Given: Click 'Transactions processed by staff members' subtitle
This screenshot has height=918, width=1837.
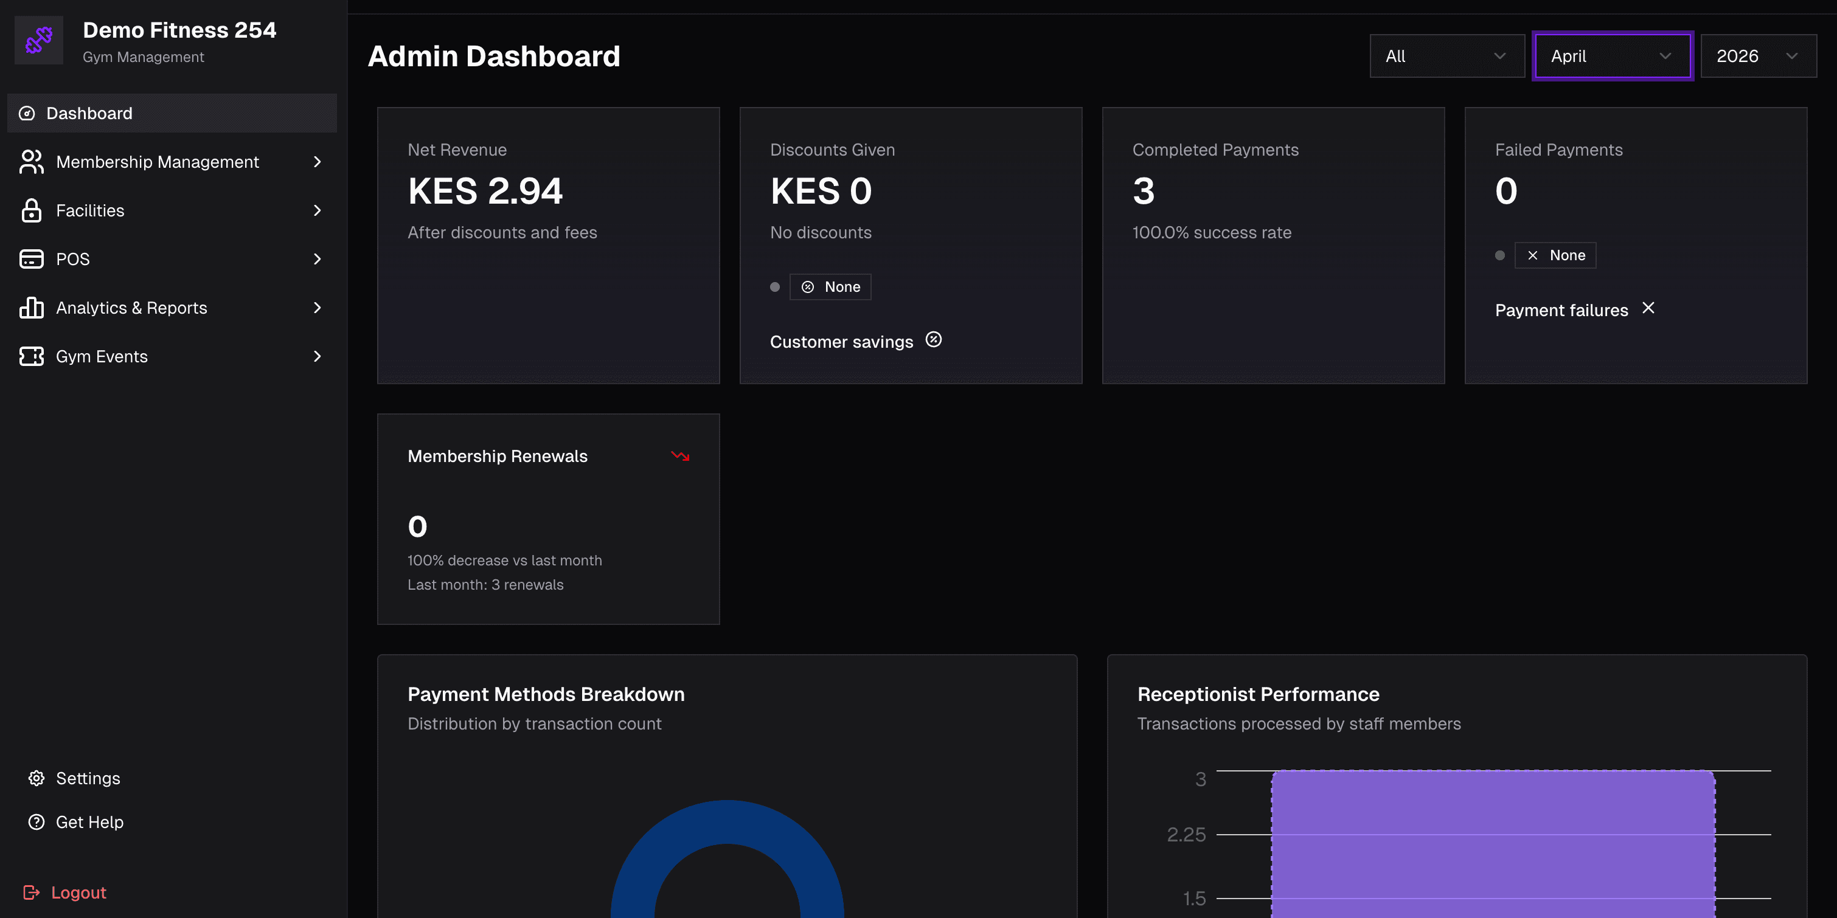Looking at the screenshot, I should point(1299,723).
